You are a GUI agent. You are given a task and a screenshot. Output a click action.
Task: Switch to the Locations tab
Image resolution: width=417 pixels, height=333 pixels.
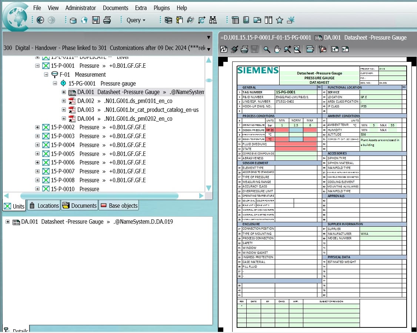pyautogui.click(x=44, y=206)
